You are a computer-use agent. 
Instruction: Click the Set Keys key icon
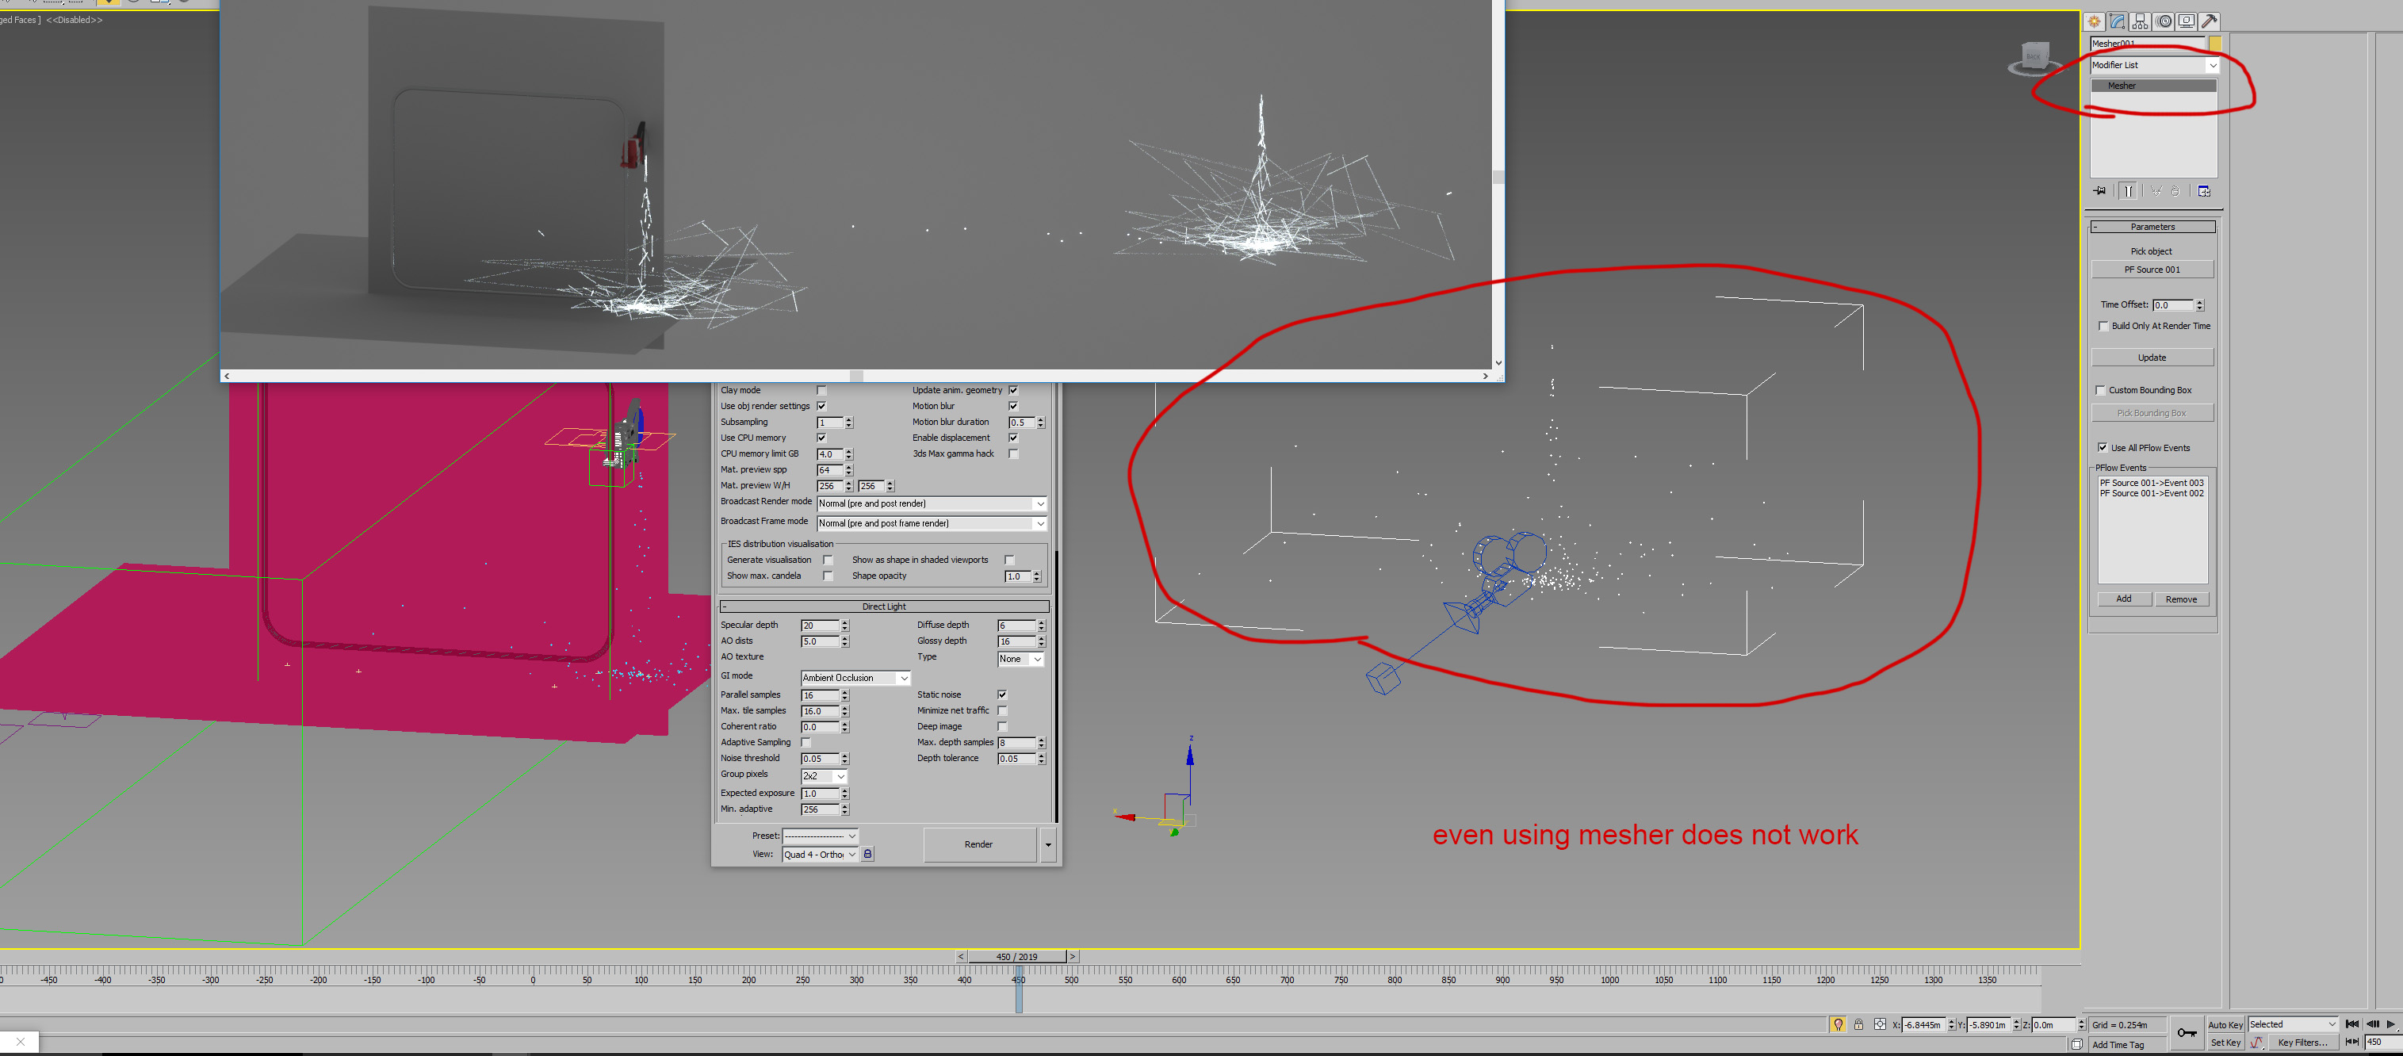2186,1033
